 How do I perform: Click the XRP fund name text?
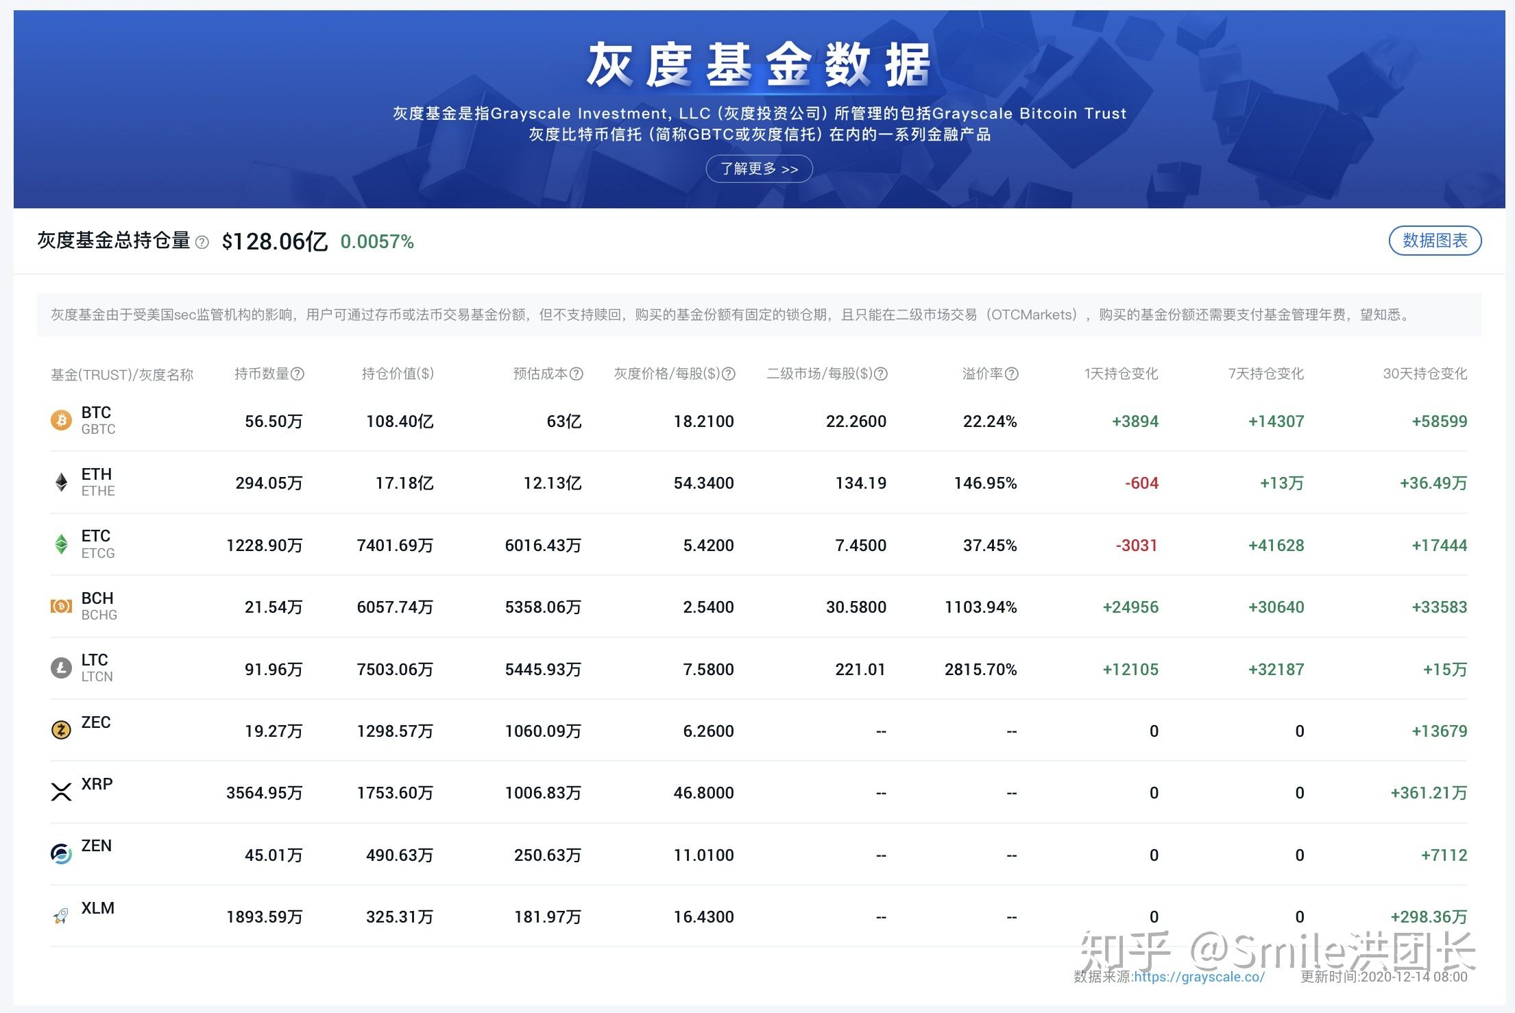click(x=97, y=784)
